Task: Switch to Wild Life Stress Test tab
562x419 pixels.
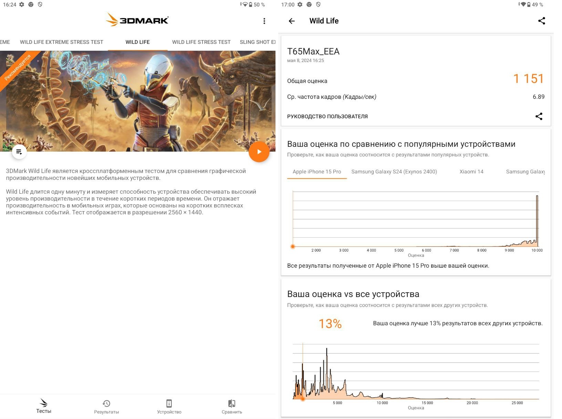Action: click(x=201, y=42)
